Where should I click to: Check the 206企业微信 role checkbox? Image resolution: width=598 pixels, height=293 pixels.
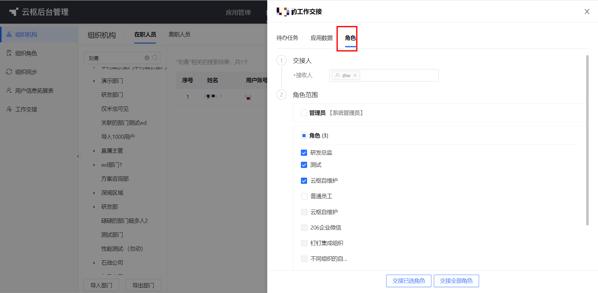tap(304, 228)
